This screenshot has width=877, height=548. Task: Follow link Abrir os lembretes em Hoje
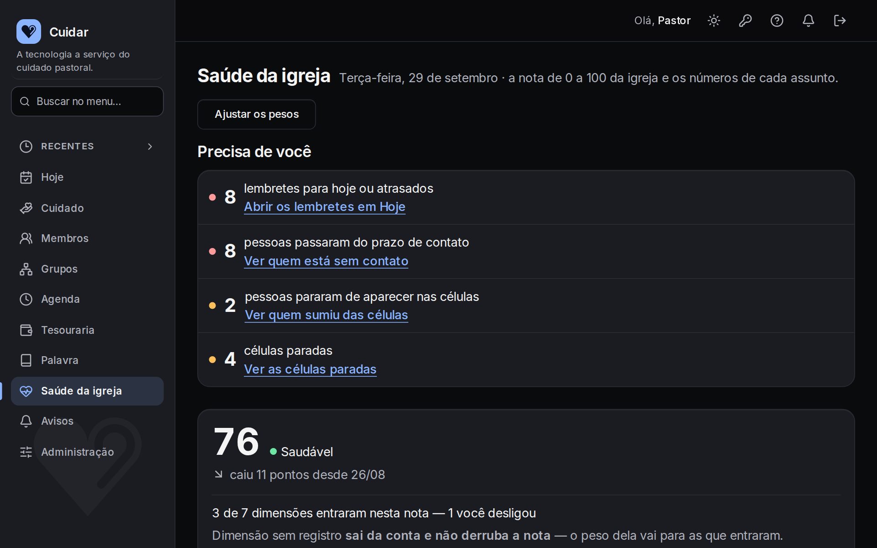pos(324,207)
